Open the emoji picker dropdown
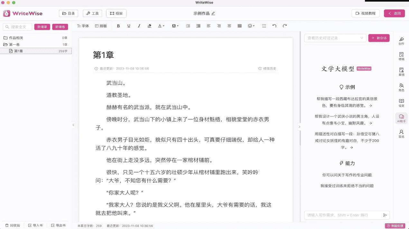Viewport: 409px width, 229px height. coord(251,26)
